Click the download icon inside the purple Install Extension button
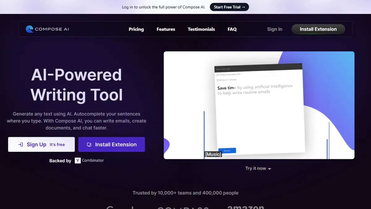The width and height of the screenshot is (371, 209). pos(89,145)
